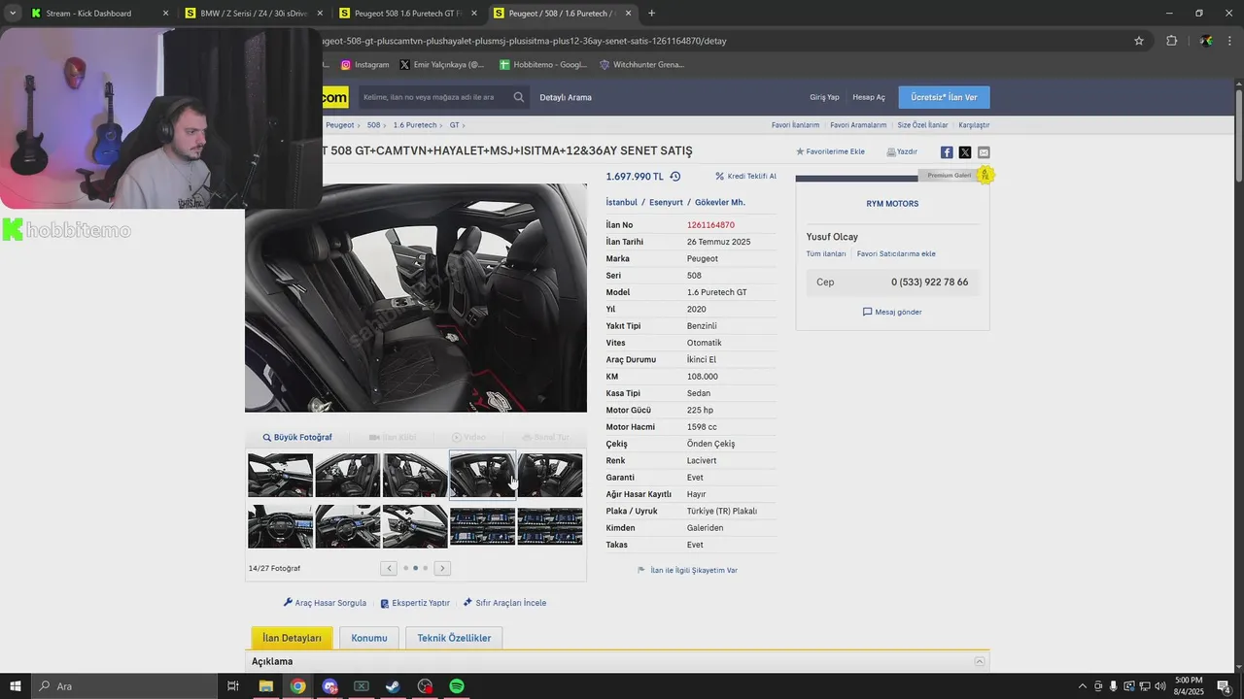Open File Explorer from taskbar

click(265, 686)
